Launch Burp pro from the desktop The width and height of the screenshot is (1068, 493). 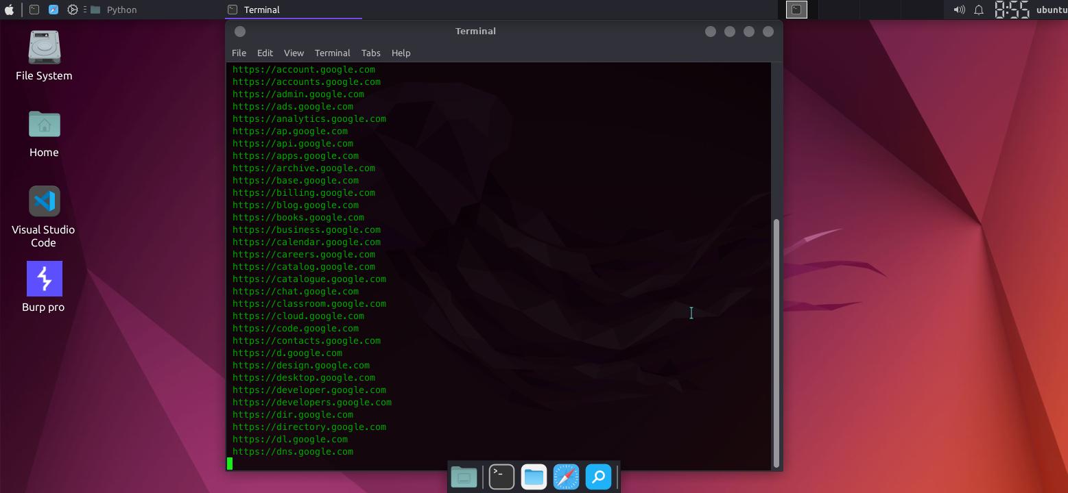click(x=44, y=287)
